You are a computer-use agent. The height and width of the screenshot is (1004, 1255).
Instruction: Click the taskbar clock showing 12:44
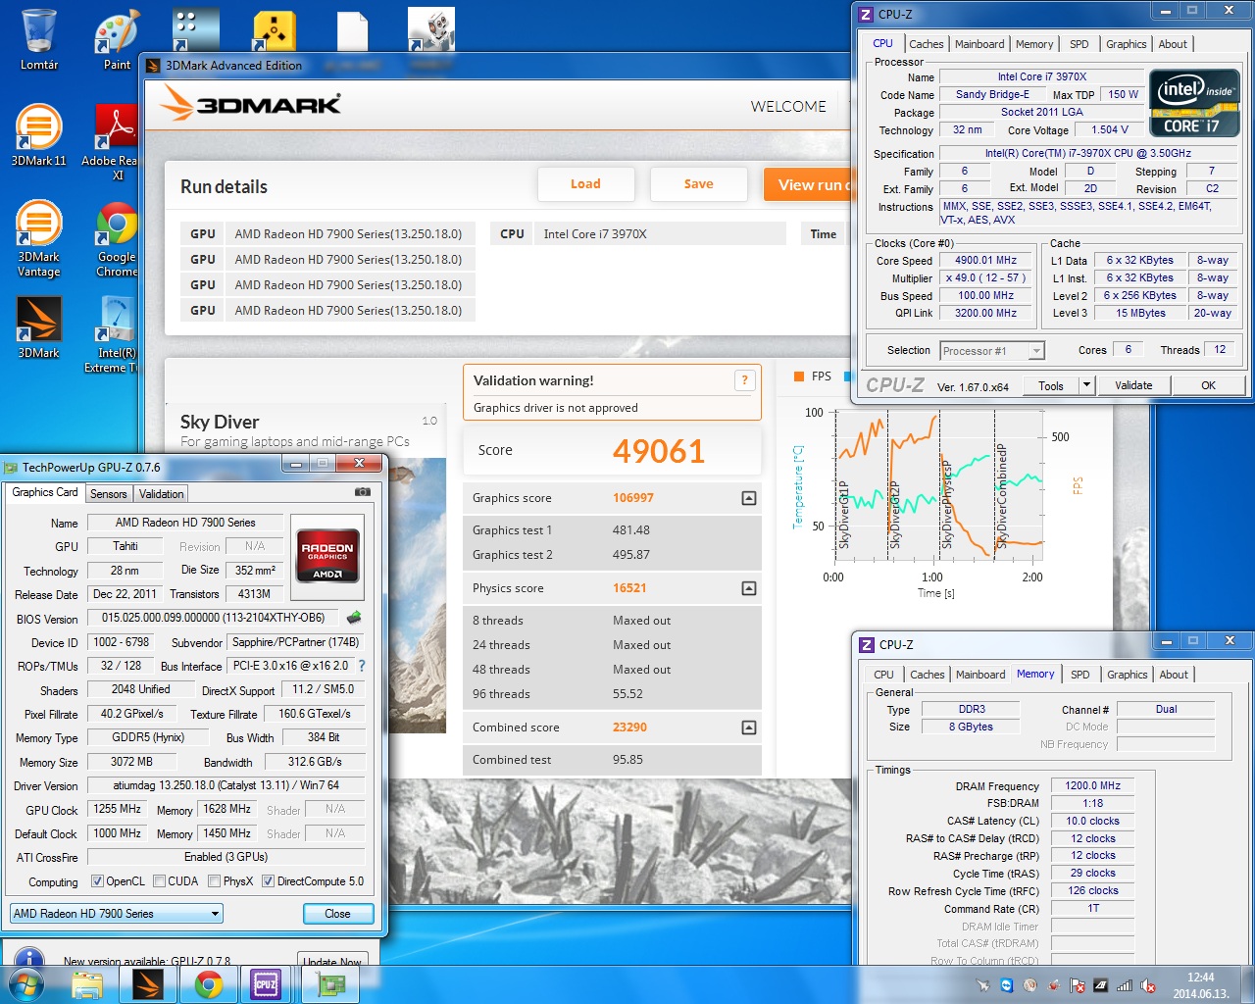tap(1201, 985)
